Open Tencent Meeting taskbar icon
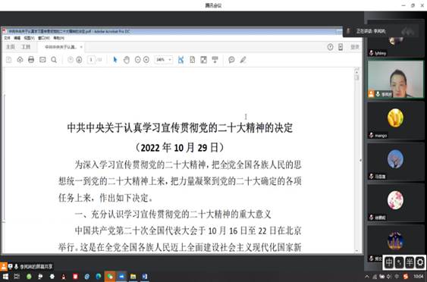Viewport: 427px width, 282px height. pos(121,277)
